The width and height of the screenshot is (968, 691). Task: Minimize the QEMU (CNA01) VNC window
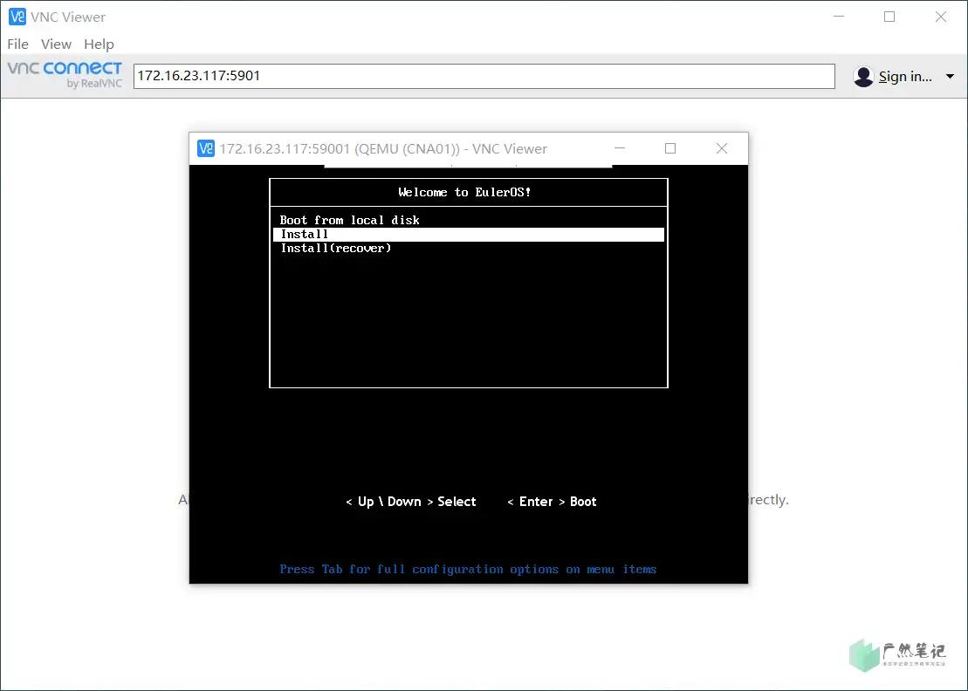tap(620, 148)
